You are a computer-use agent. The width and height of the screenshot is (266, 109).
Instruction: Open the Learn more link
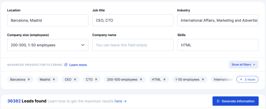(78, 65)
